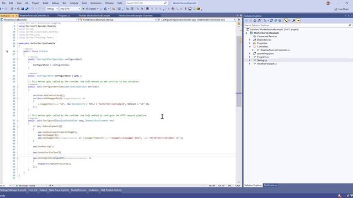353x198 pixels.
Task: Switch to the Notifications tab beside Solution Explorer
Action: click(x=270, y=185)
